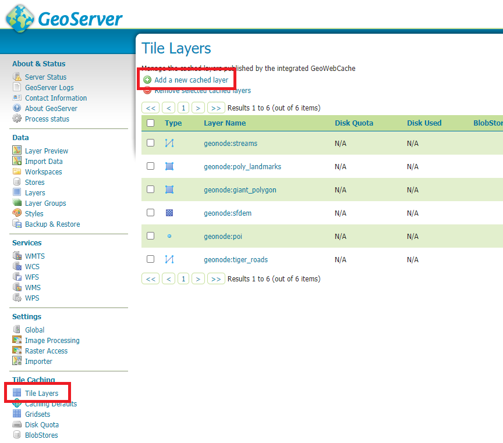The height and width of the screenshot is (443, 503).
Task: Open Gridsets under Tile Caching
Action: pyautogui.click(x=37, y=415)
